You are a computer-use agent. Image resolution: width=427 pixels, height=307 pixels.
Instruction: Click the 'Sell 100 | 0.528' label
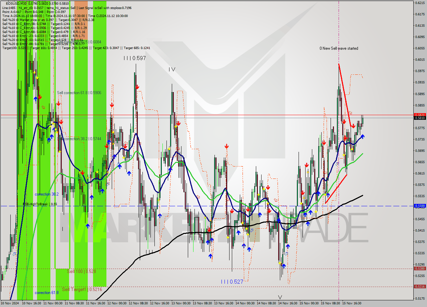click(81, 271)
